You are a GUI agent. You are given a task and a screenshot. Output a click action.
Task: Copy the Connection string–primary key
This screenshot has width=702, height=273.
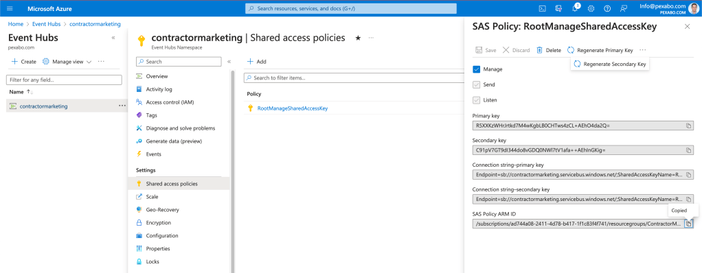pos(688,175)
